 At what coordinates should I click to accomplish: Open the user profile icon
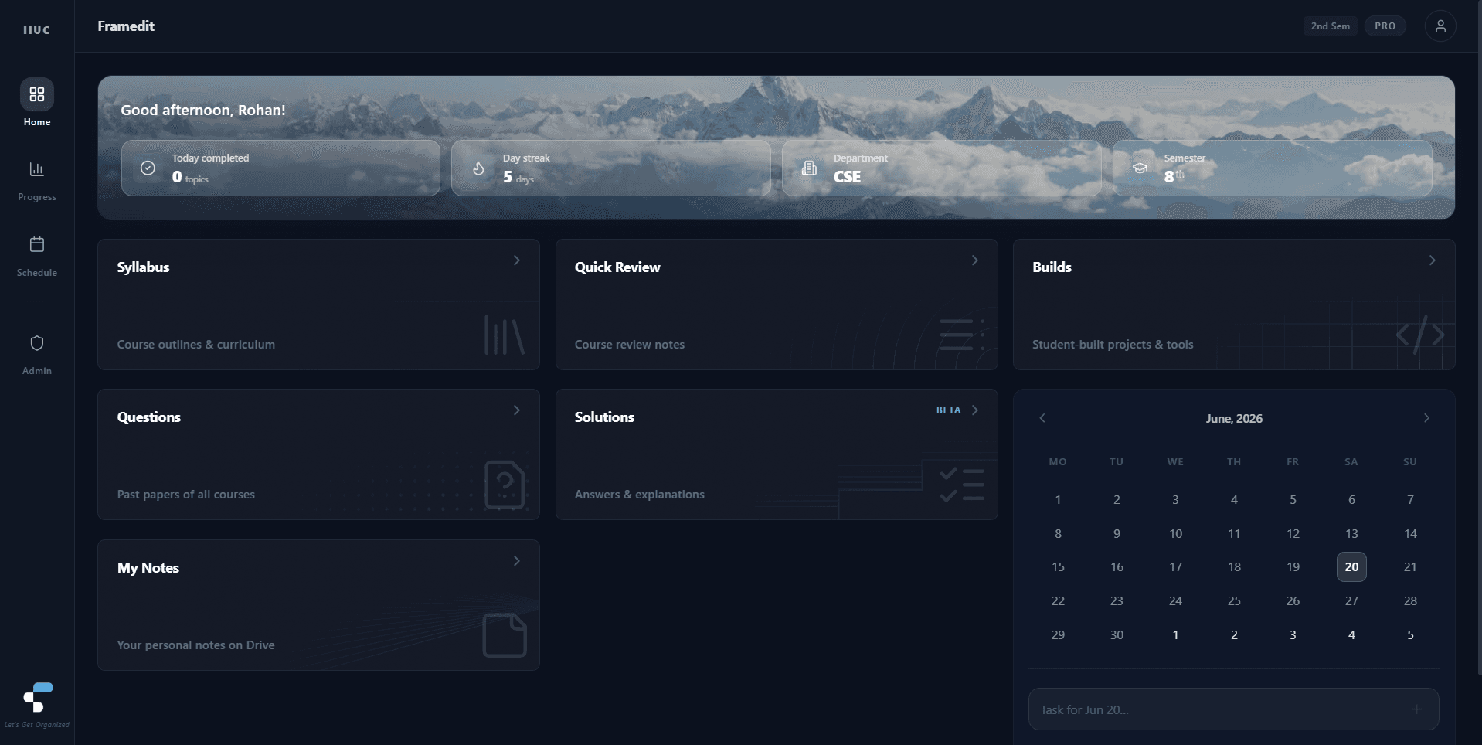point(1440,26)
